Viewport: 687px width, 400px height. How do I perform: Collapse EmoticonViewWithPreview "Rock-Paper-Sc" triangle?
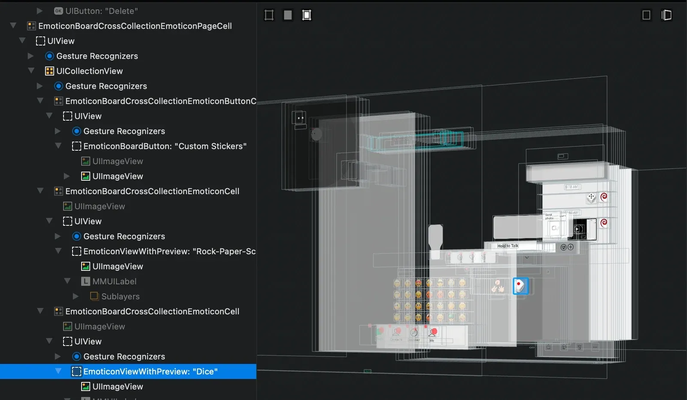pos(58,251)
